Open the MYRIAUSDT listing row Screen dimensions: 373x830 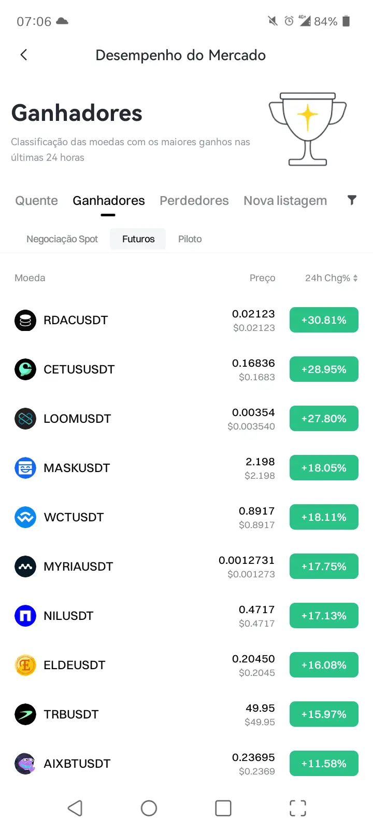coord(187,566)
